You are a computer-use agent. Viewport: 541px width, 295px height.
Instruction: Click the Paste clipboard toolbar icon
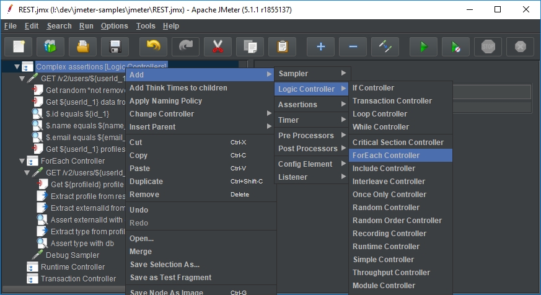click(282, 46)
